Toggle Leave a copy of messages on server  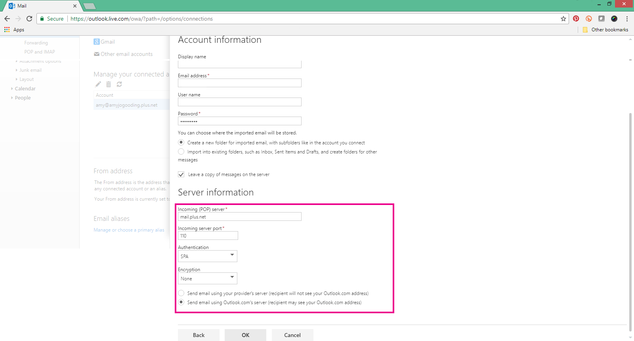coord(181,174)
